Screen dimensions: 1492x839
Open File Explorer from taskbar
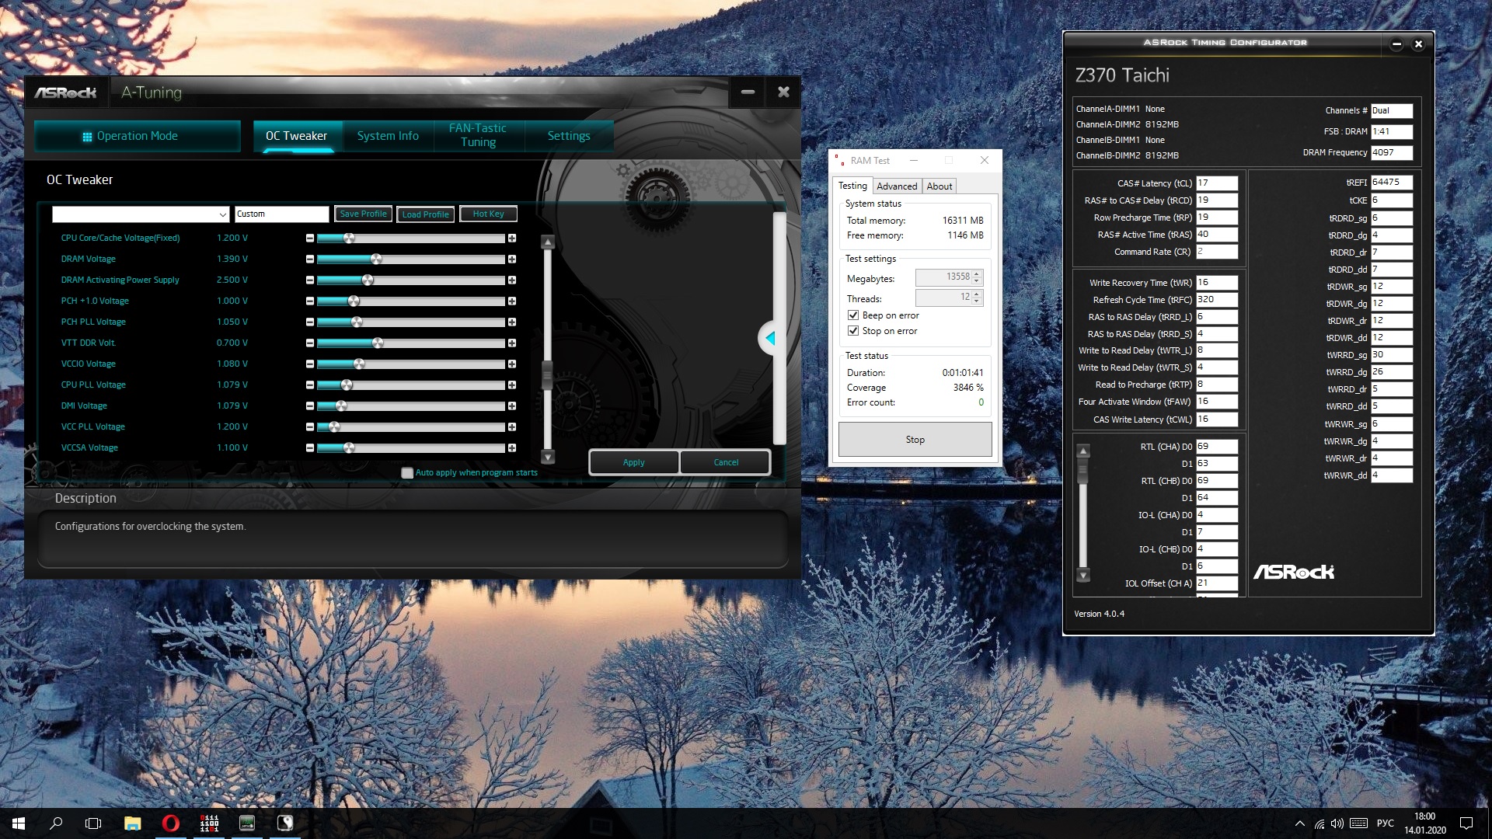pos(133,823)
